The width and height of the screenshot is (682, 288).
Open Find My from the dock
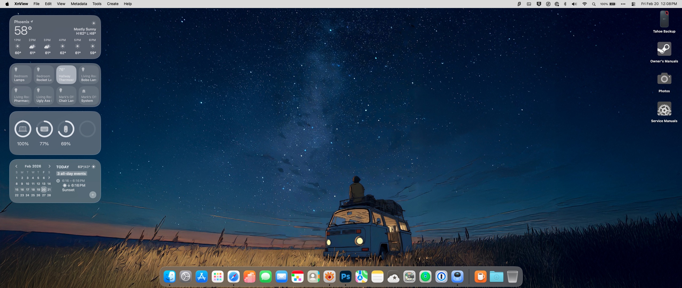click(x=425, y=277)
